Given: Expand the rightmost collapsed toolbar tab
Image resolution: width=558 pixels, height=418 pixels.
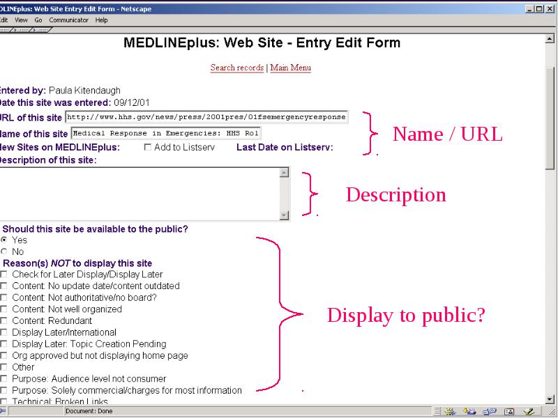Looking at the screenshot, I should 42,30.
